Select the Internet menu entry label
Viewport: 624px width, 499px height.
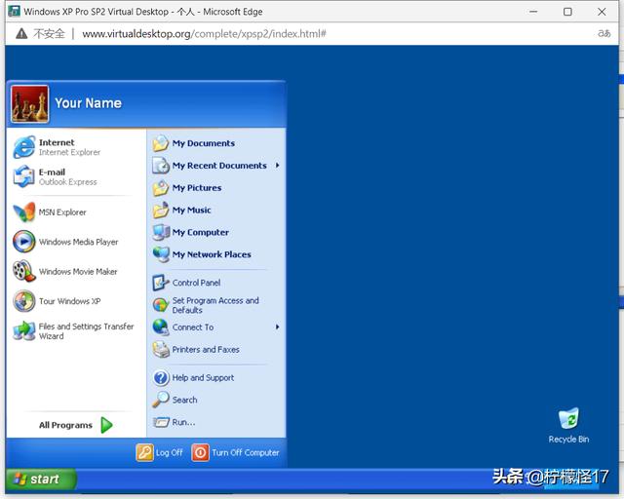(x=57, y=142)
